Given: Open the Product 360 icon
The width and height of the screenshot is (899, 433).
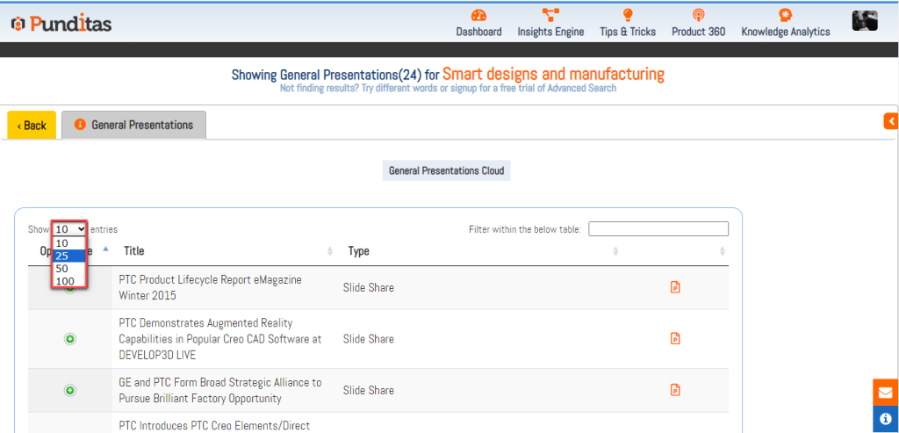Looking at the screenshot, I should point(698,15).
